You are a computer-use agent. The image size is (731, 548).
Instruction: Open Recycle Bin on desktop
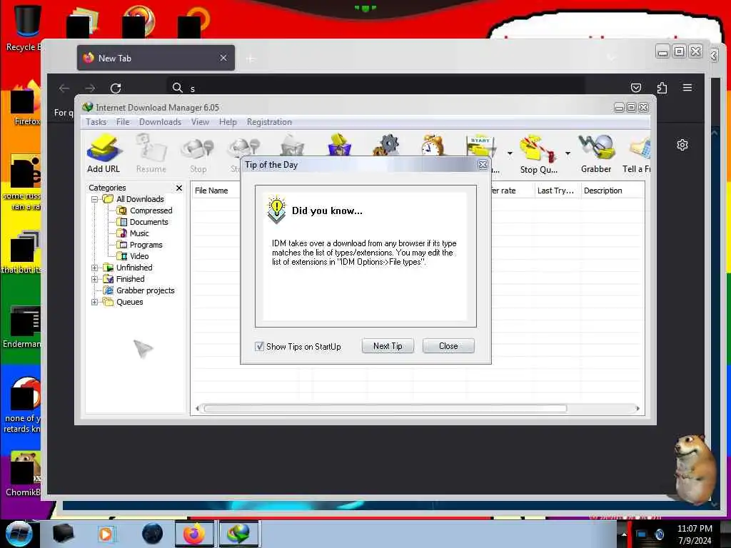click(x=26, y=28)
